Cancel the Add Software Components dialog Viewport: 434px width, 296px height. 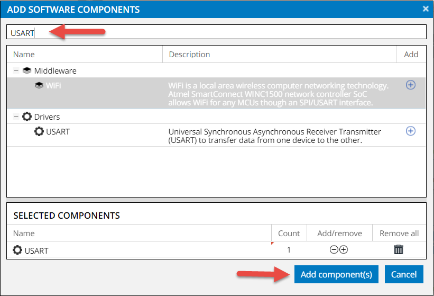(404, 274)
